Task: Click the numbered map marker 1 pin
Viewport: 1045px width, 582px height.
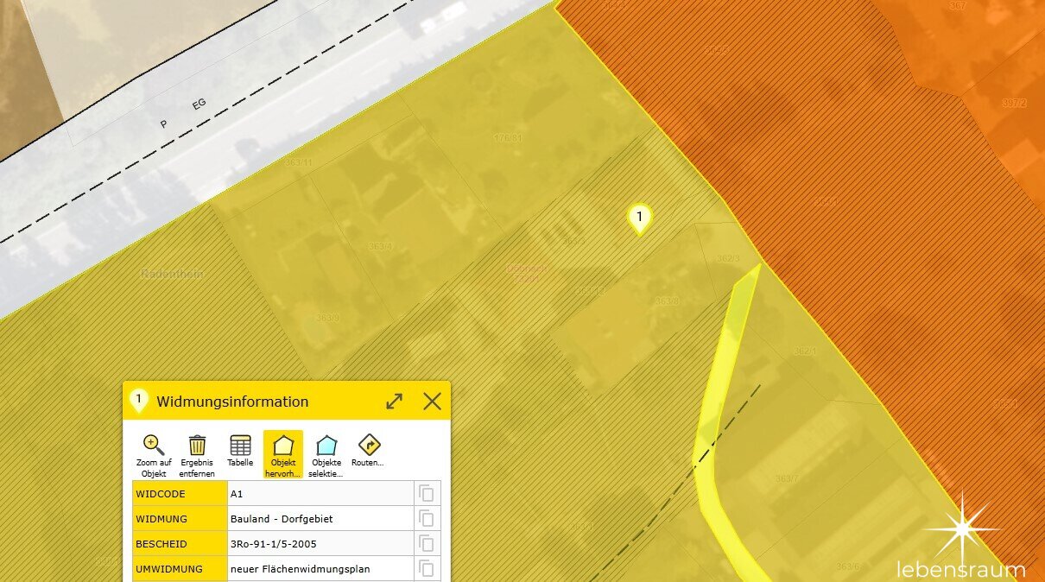Action: [639, 218]
